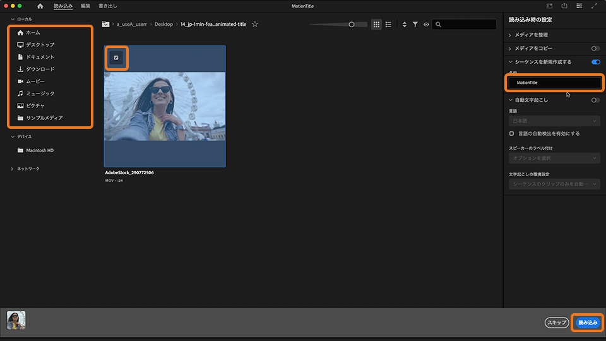This screenshot has height=341, width=606.
Task: Click selected clip thumbnail in bottom tray
Action: click(16, 321)
